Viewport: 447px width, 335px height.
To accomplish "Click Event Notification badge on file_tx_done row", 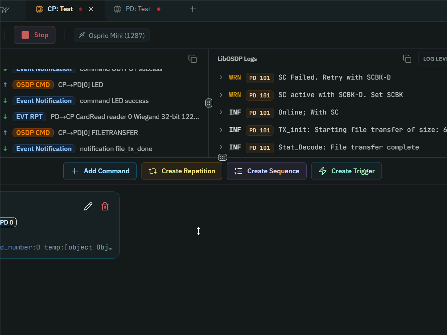I will click(44, 149).
